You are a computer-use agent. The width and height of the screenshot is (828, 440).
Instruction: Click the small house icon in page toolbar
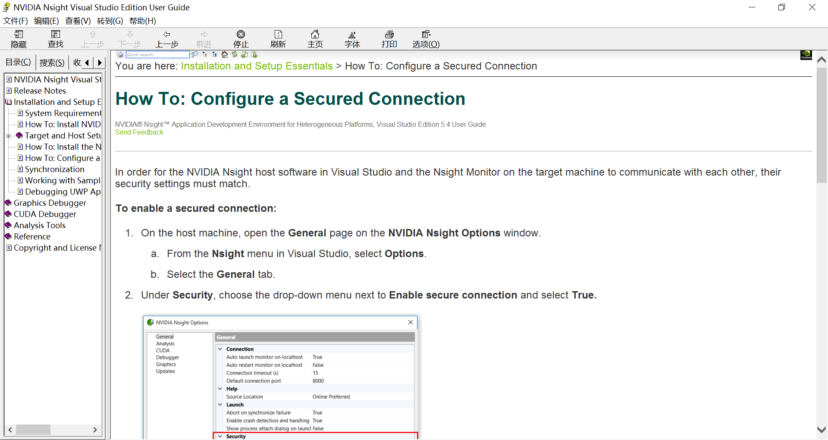click(224, 54)
